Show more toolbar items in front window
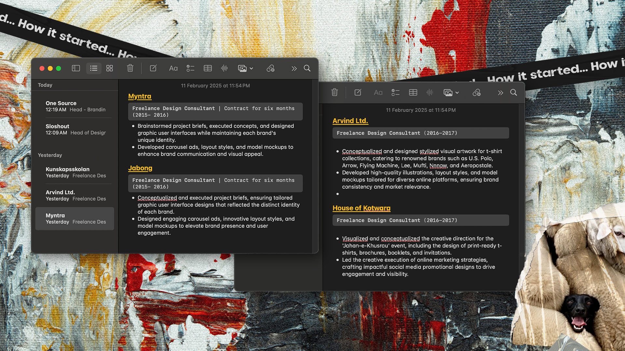This screenshot has height=351, width=625. [294, 68]
